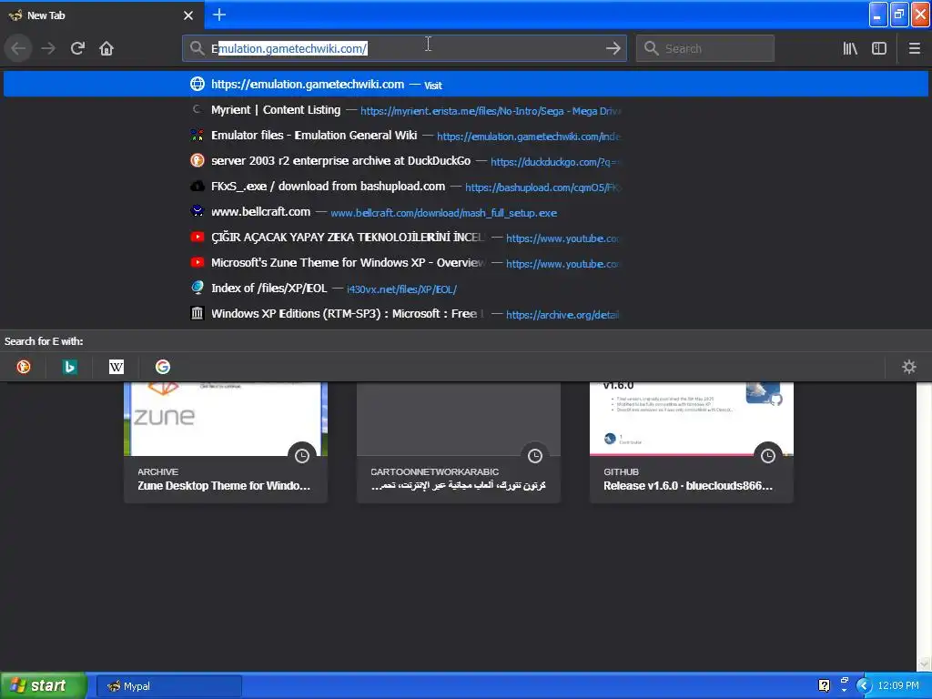Visit https://emulation.gametechwiki.com suggestion
The image size is (932, 699).
[x=466, y=84]
